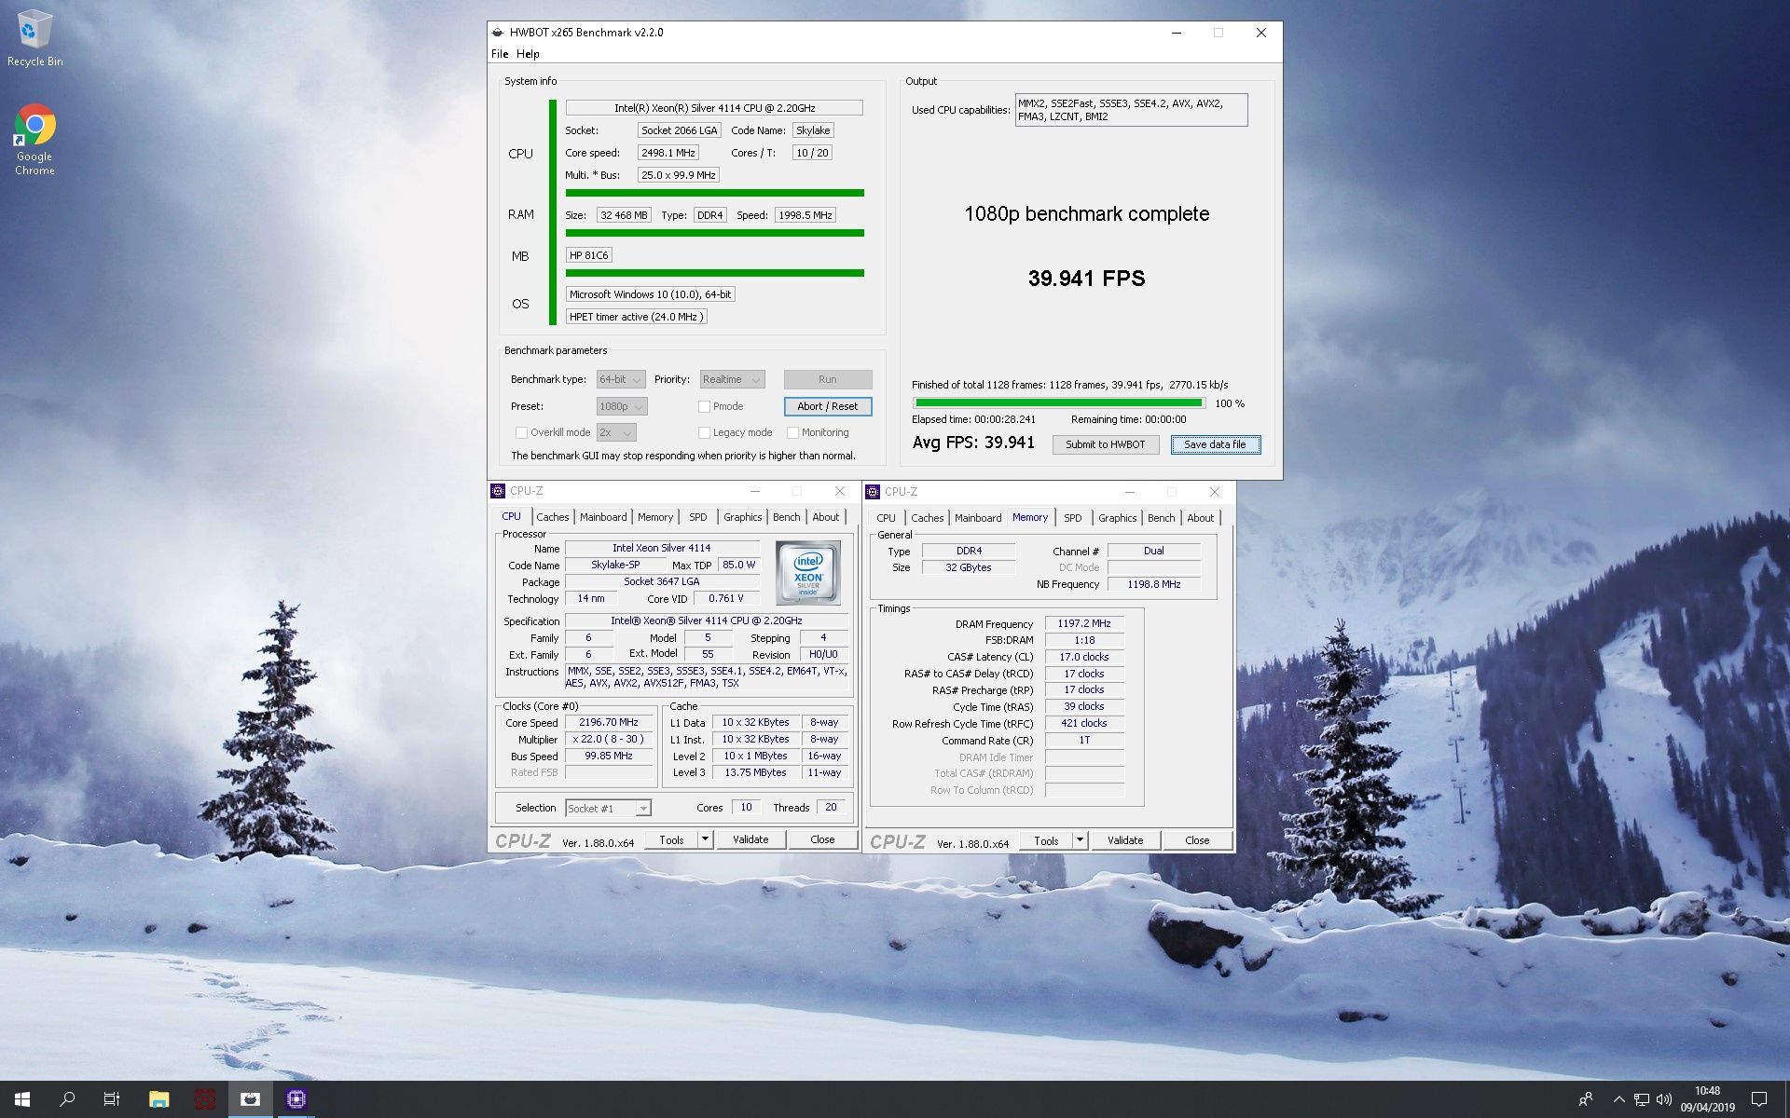Open the Priority Realtime dropdown
The width and height of the screenshot is (1790, 1118).
[x=732, y=379]
